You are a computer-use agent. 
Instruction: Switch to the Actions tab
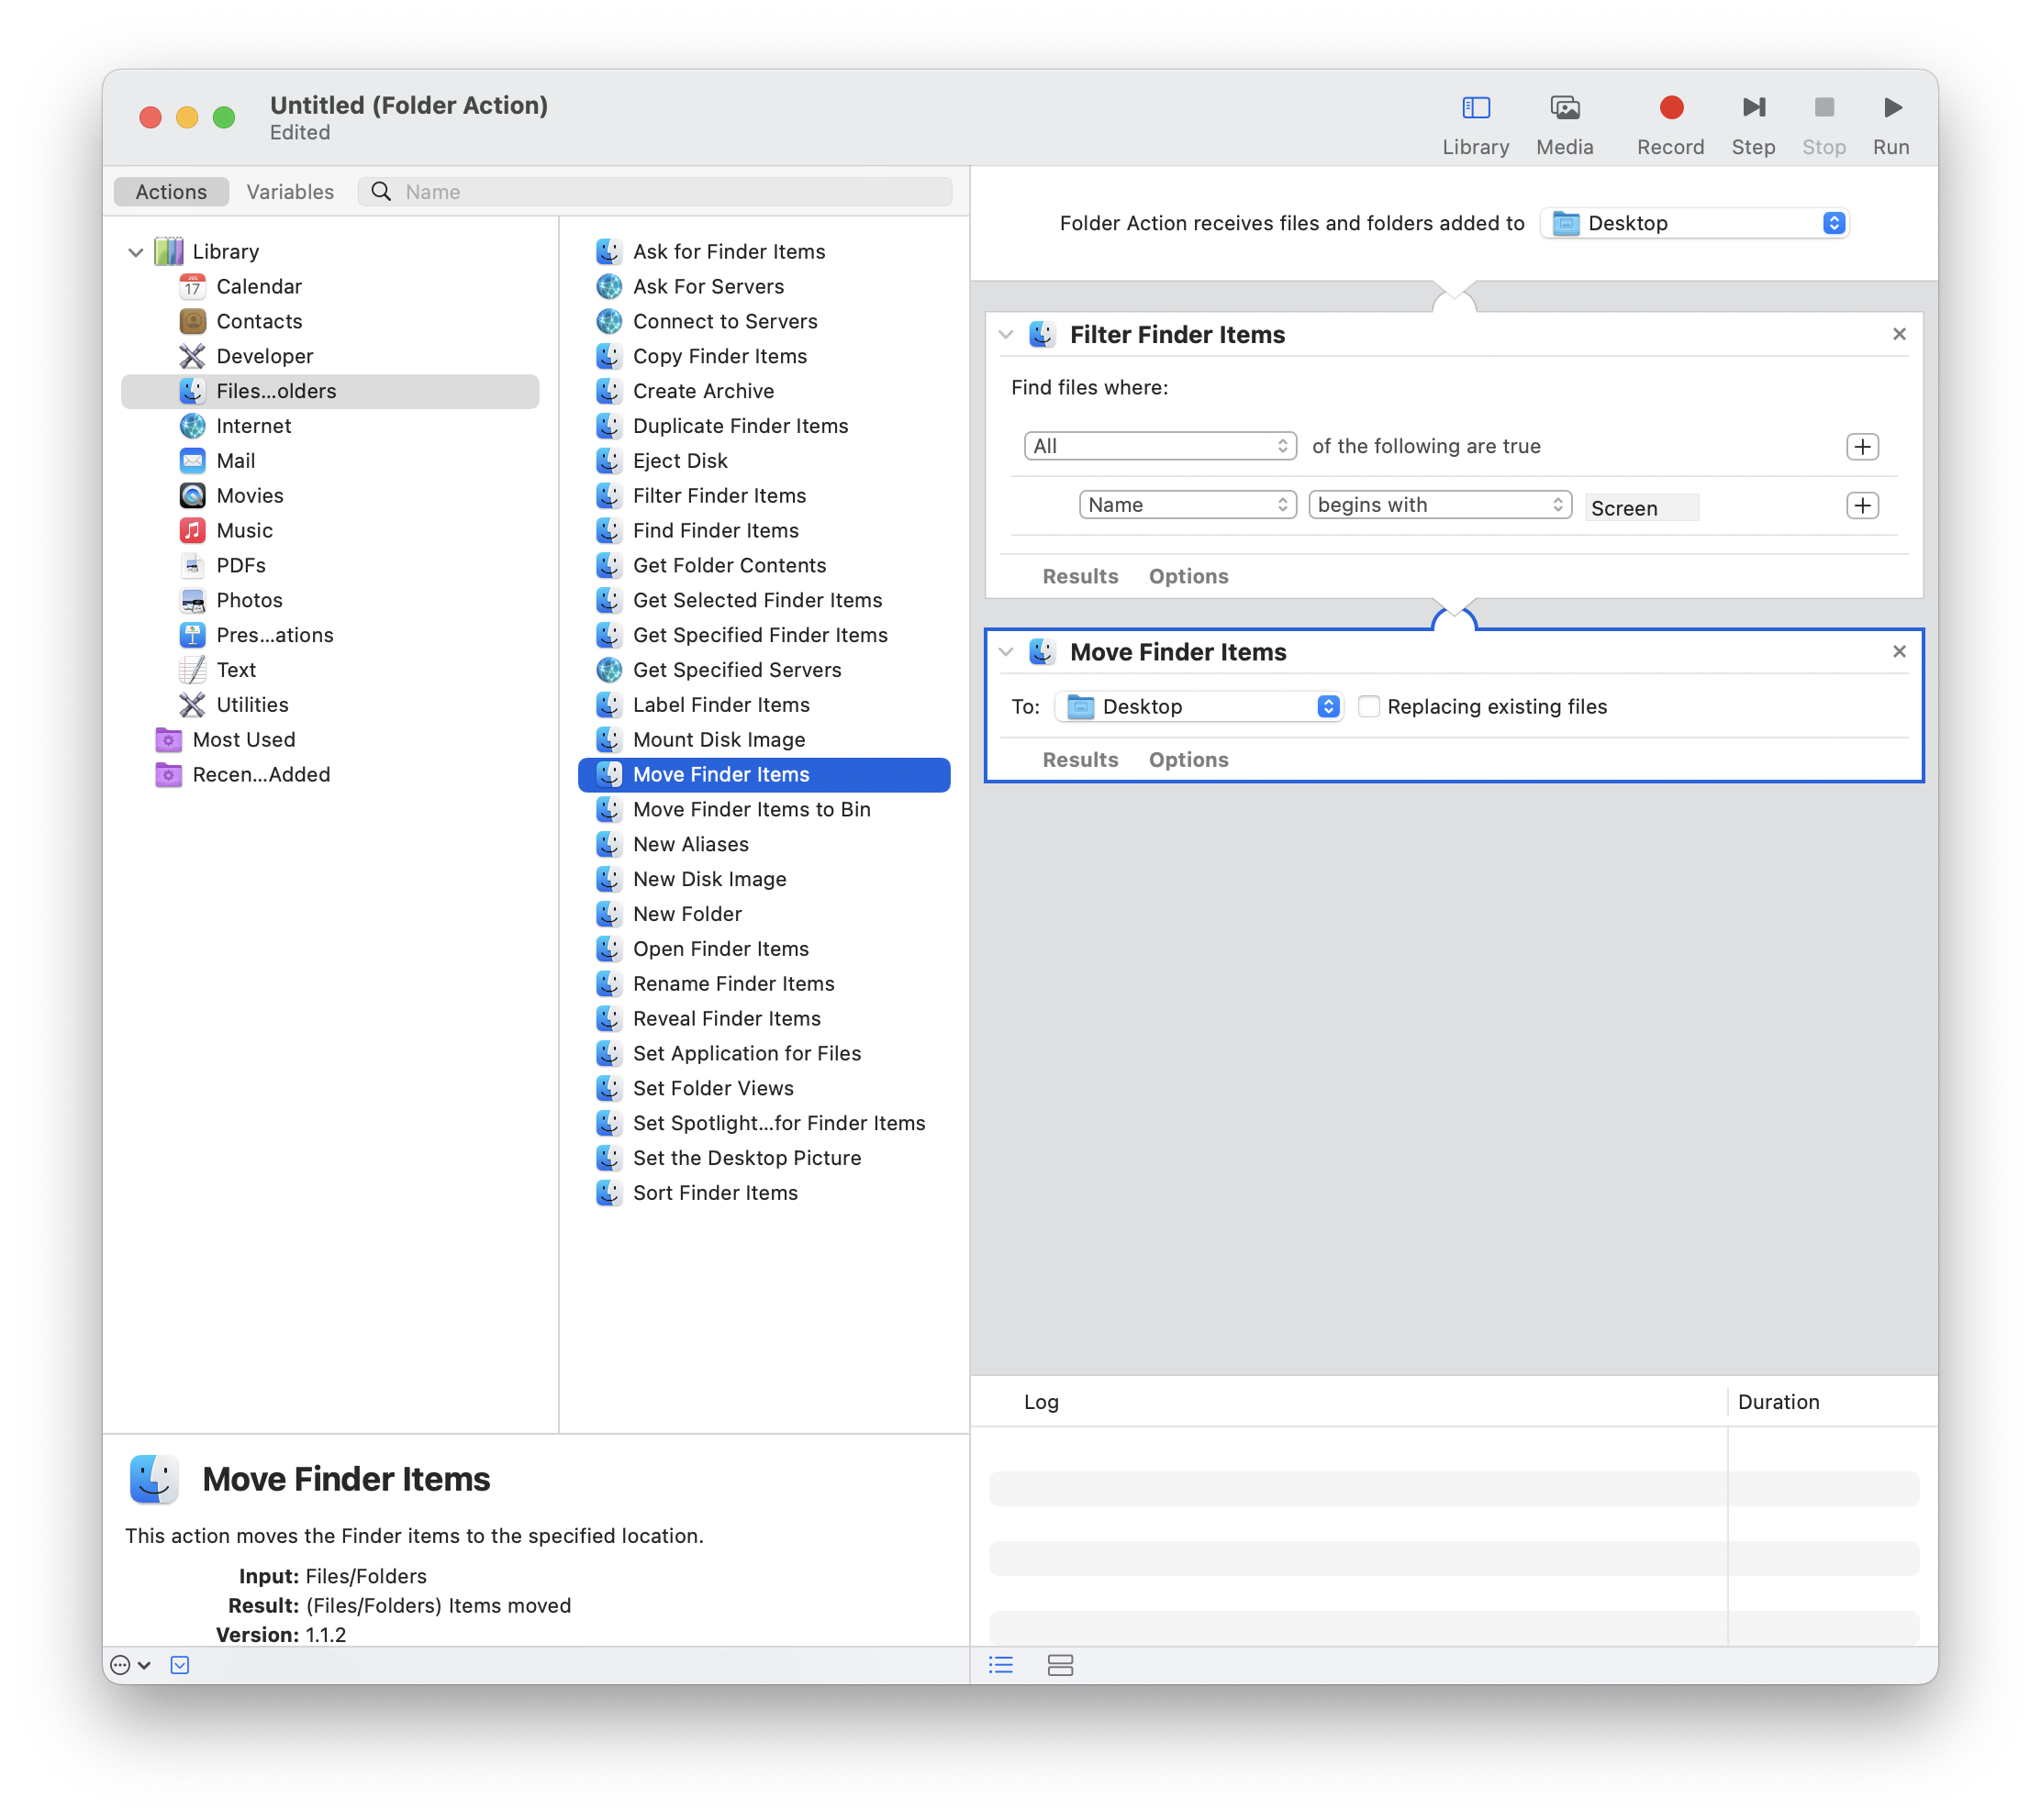tap(171, 192)
